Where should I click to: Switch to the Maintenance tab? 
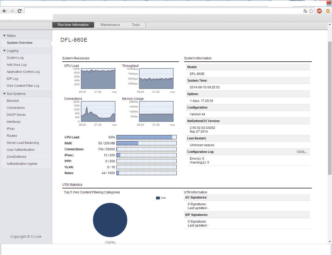click(x=110, y=25)
